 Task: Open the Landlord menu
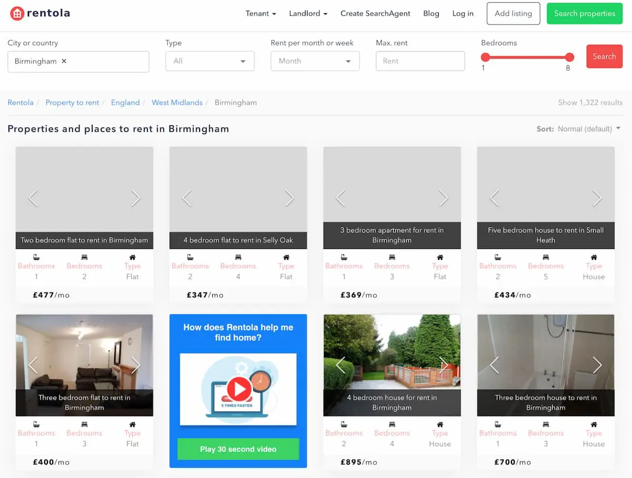coord(308,14)
